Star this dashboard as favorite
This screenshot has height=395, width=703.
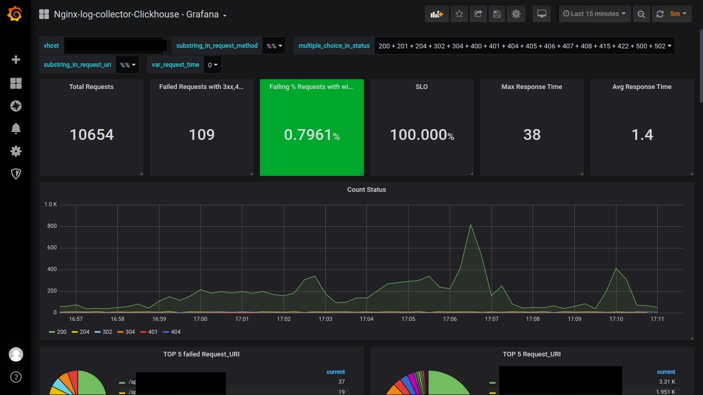tap(459, 14)
